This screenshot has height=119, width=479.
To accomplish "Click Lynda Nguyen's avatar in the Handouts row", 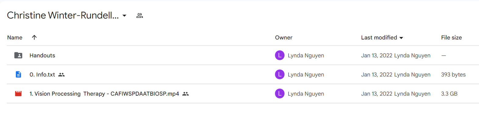I will 280,55.
